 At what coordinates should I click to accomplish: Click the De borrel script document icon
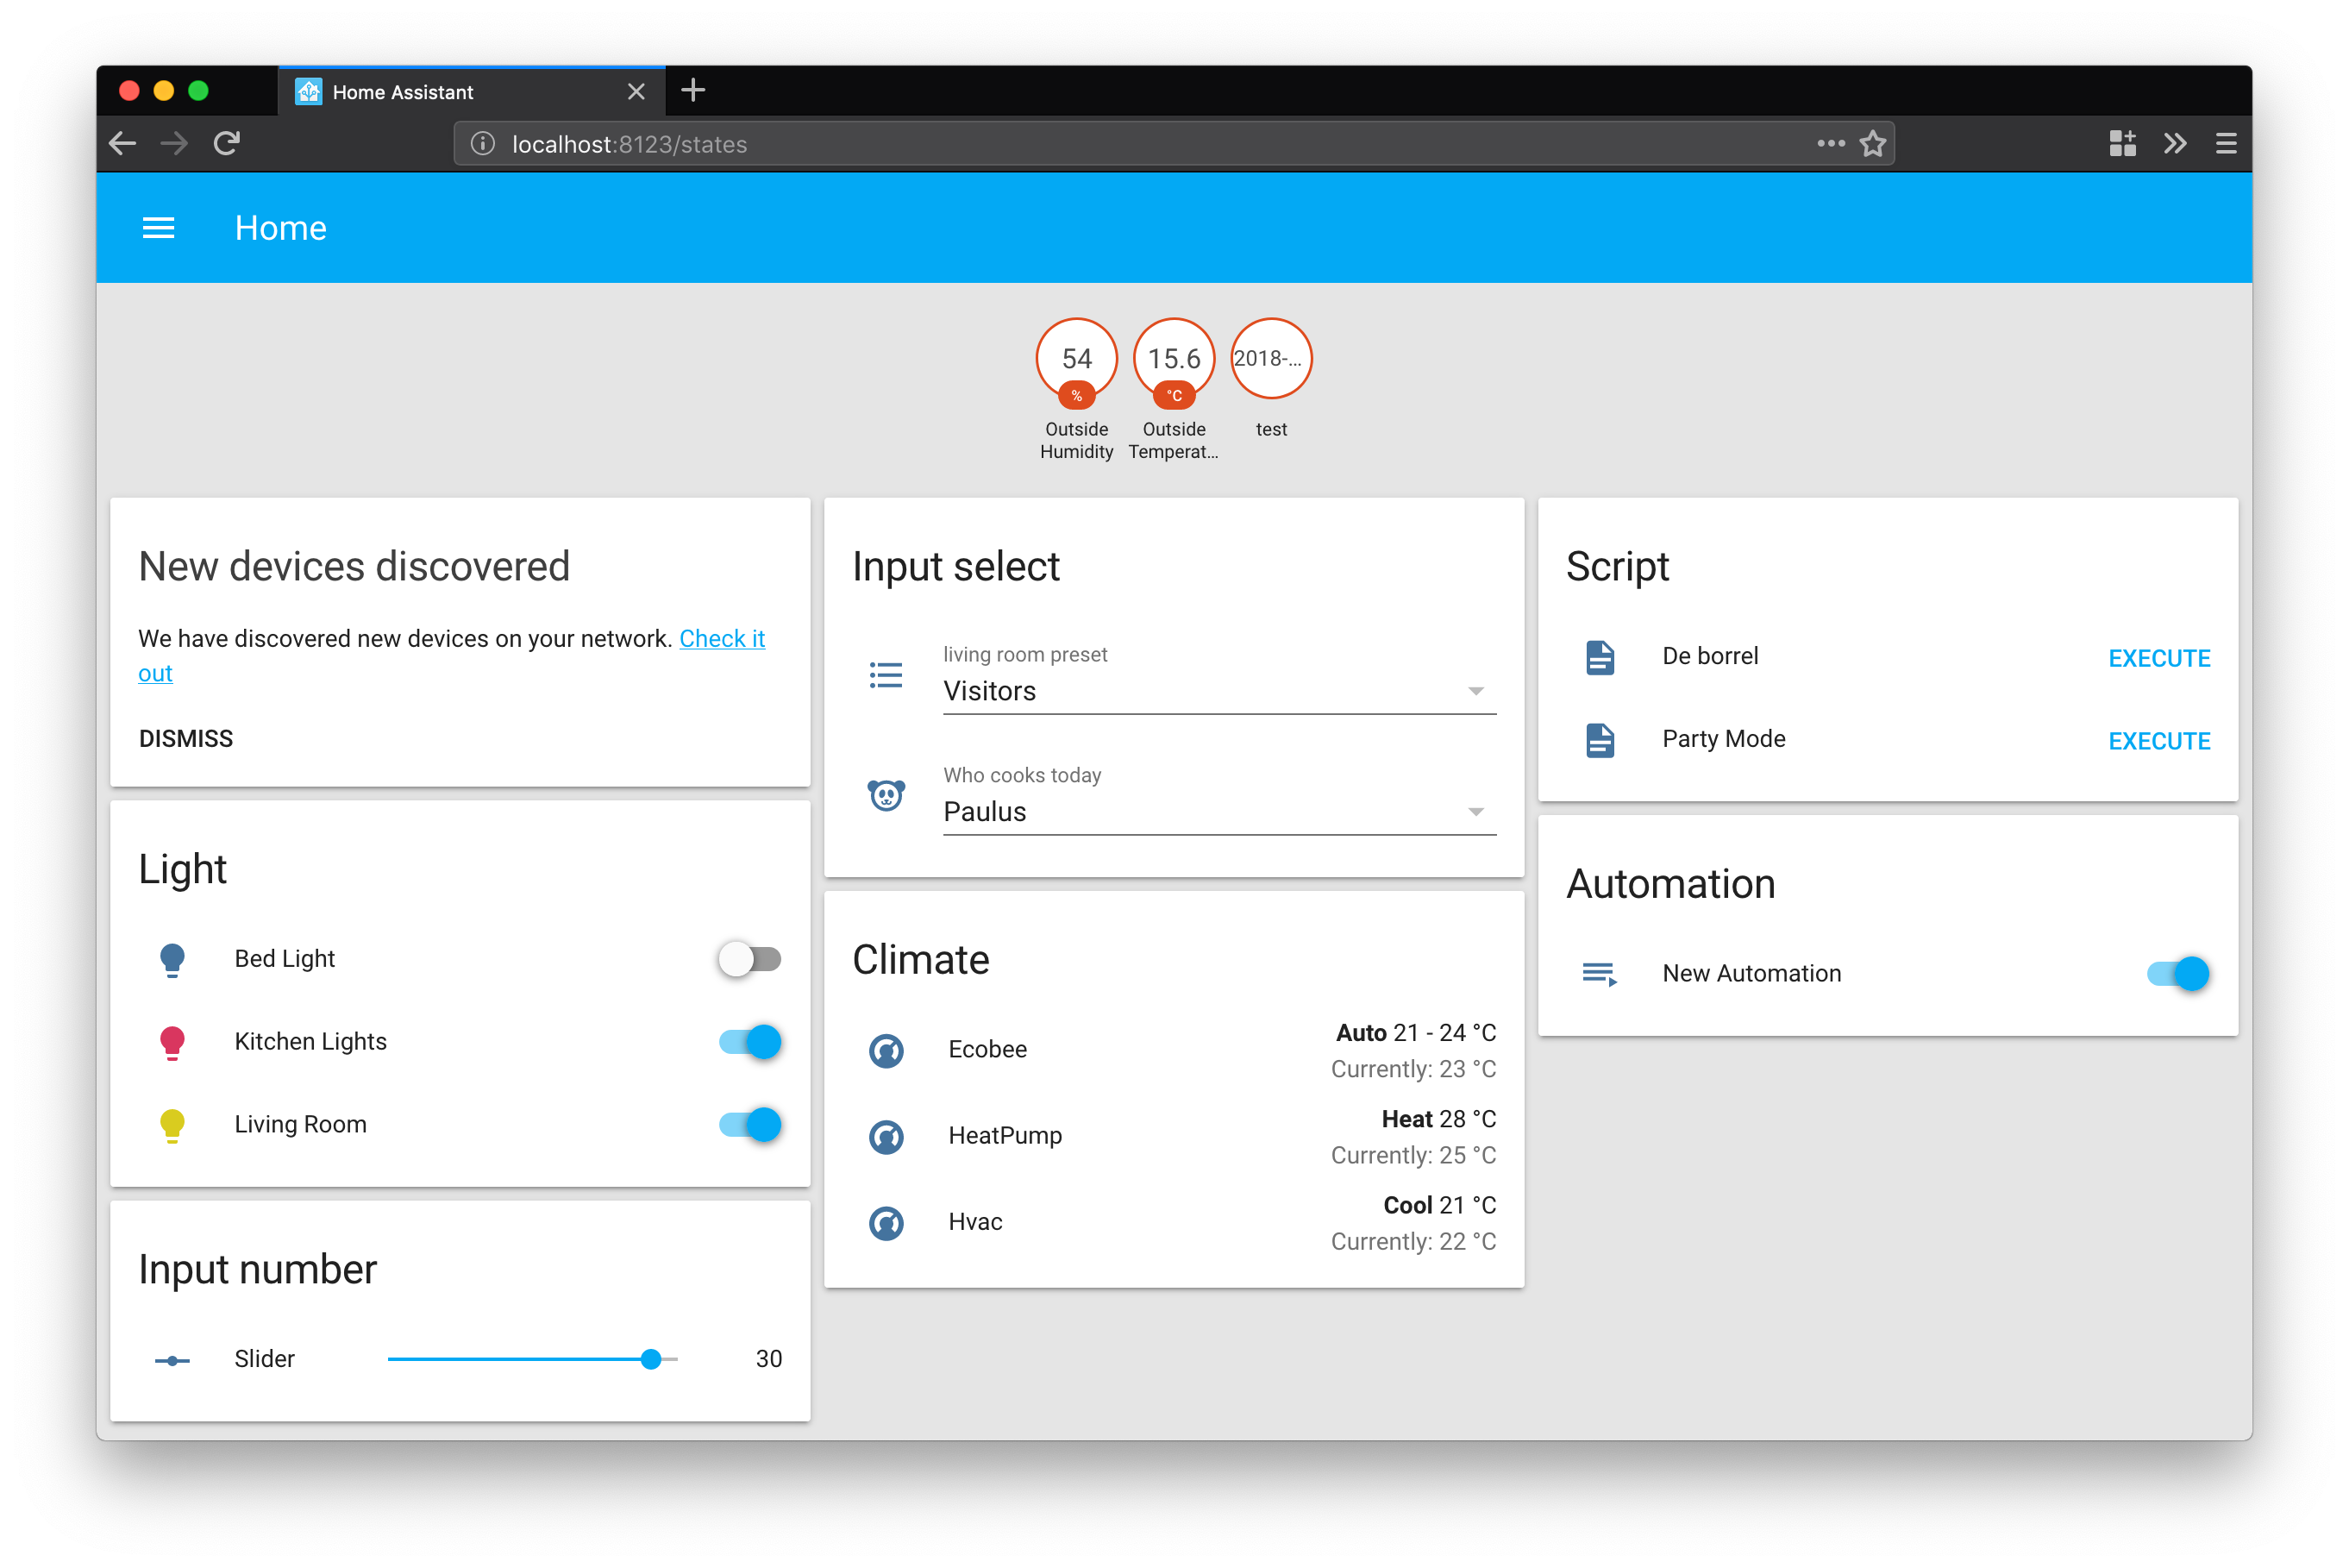(x=1600, y=657)
